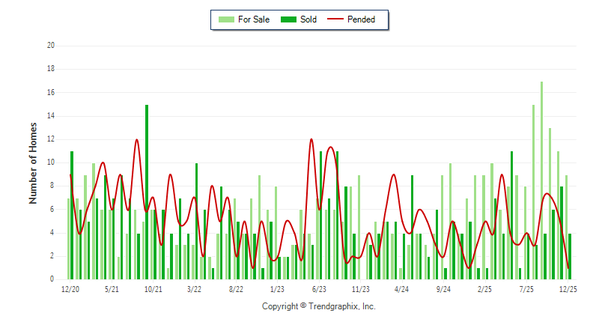Click the 12/25 x-axis date label

568,289
